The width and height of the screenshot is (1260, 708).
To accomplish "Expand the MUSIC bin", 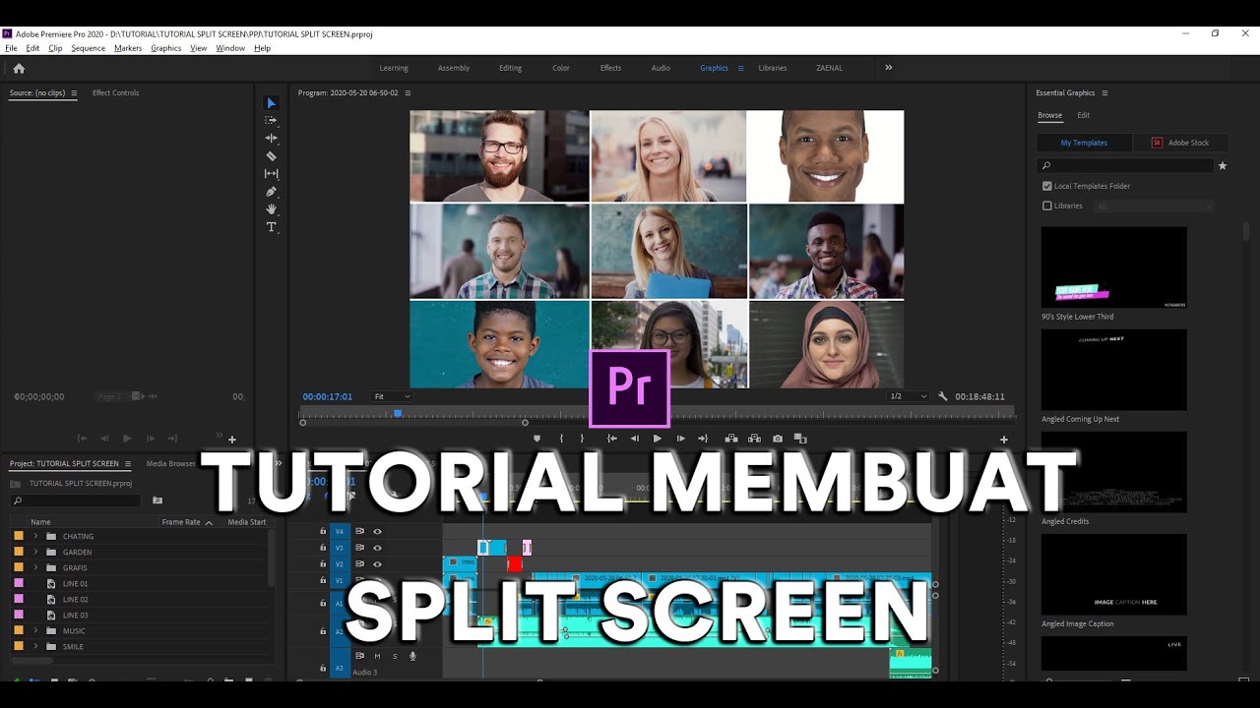I will click(35, 630).
